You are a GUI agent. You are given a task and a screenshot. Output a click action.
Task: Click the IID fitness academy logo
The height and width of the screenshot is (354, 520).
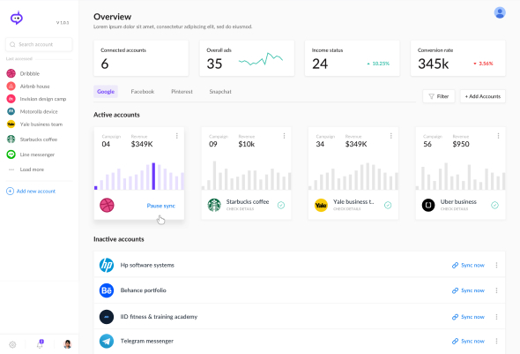(107, 317)
